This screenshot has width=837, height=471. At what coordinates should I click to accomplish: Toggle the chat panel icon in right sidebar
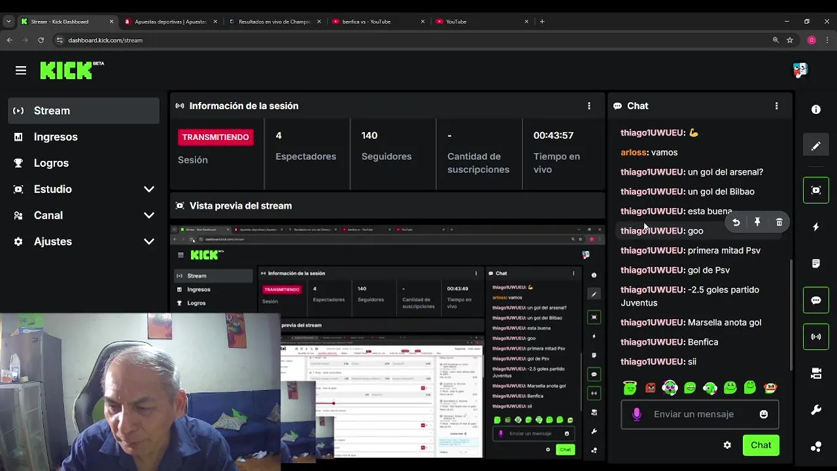816,300
